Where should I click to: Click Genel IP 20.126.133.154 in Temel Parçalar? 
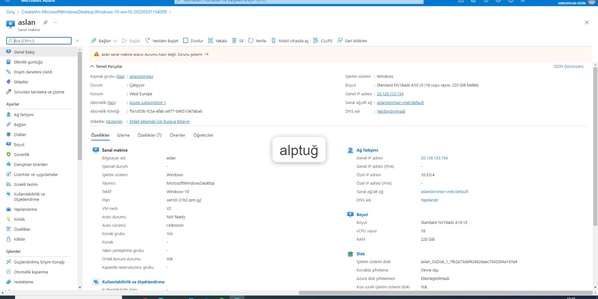[390, 94]
